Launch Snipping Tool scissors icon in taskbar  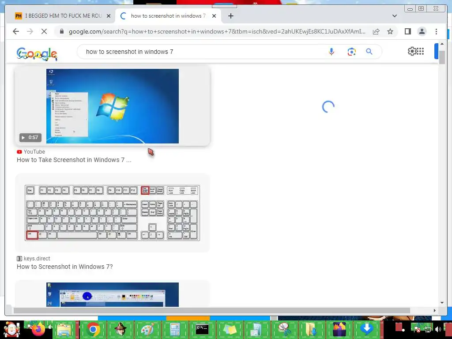pos(284,329)
